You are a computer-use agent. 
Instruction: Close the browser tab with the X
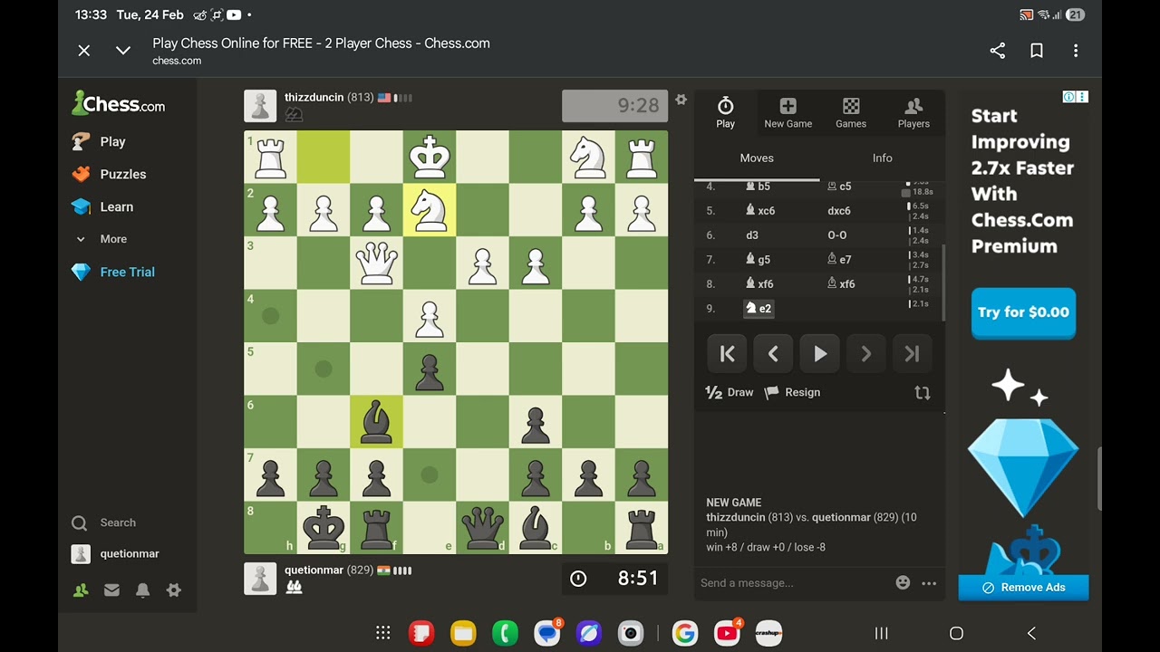[84, 51]
